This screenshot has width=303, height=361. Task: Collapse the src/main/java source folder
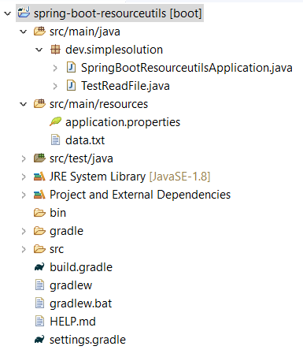[x=24, y=32]
